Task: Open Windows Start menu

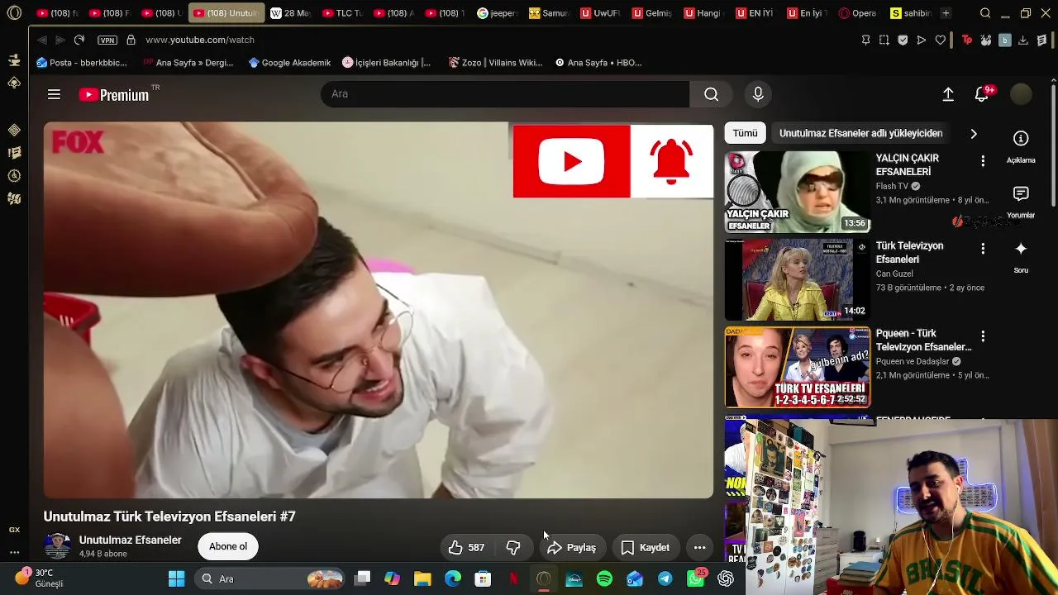Action: pyautogui.click(x=176, y=578)
